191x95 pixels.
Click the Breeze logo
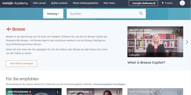(x=16, y=29)
